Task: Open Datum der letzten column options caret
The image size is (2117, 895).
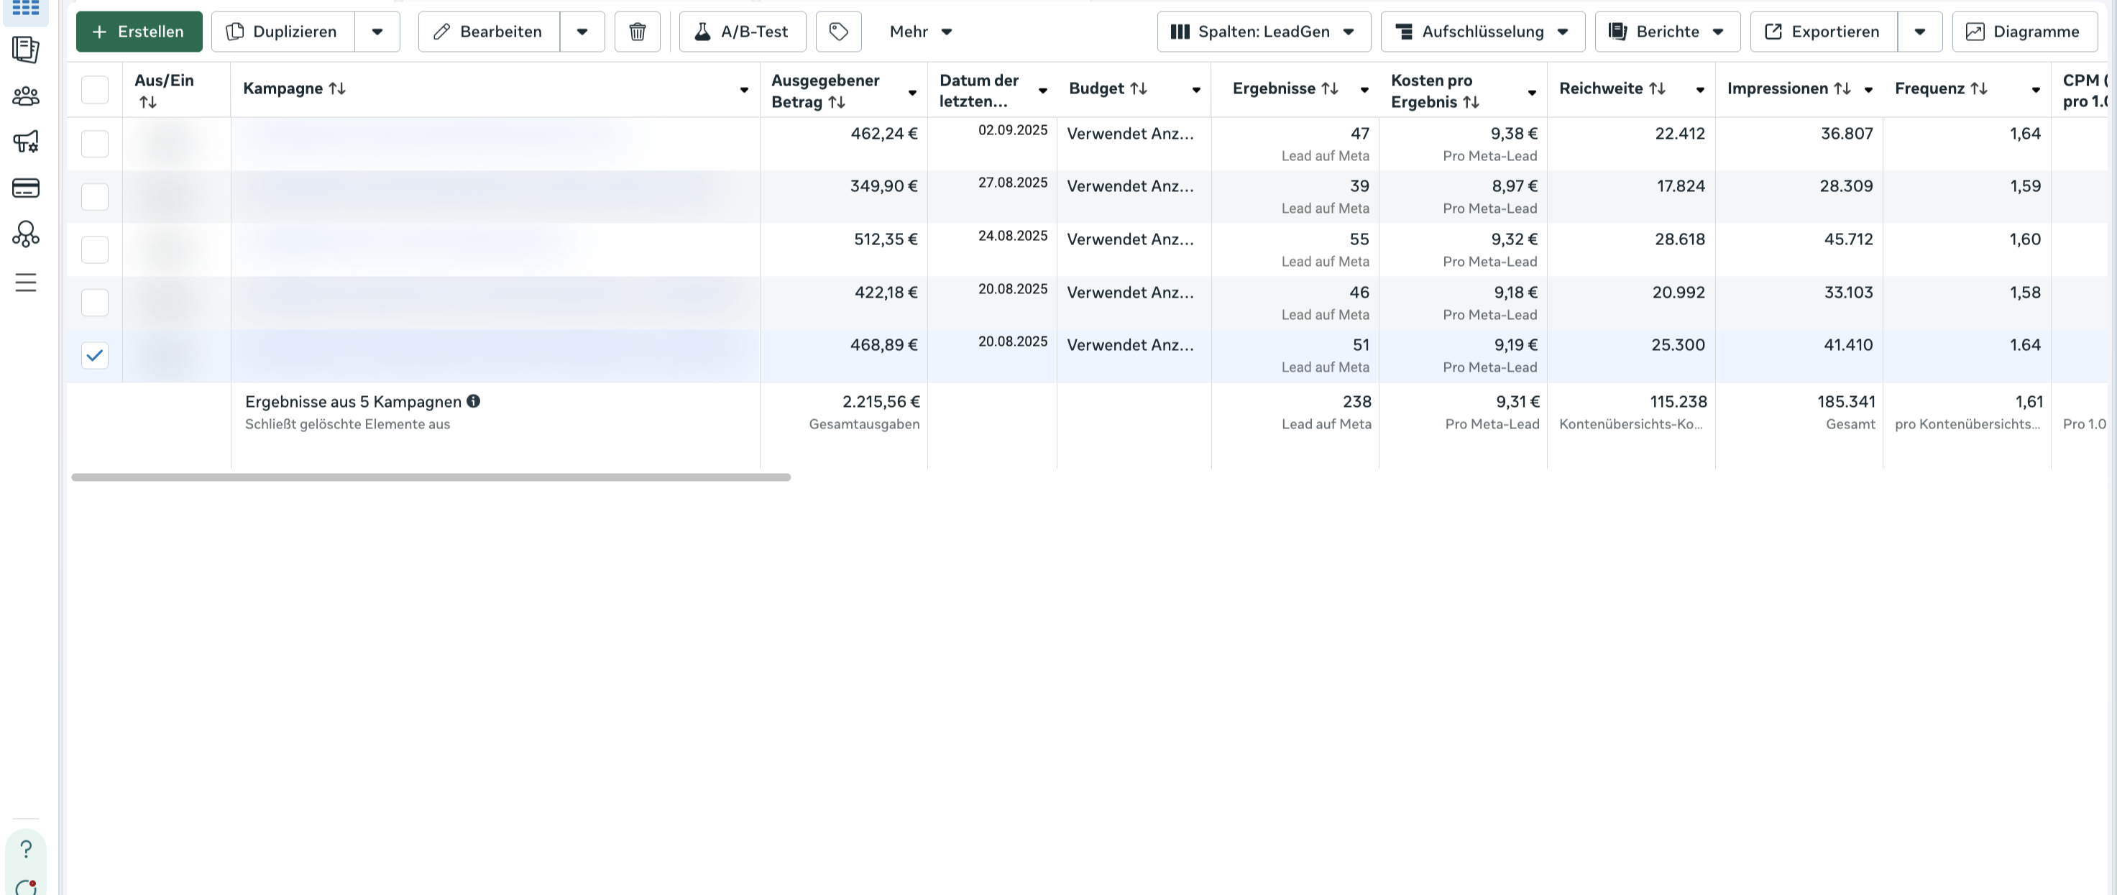Action: [x=1043, y=91]
